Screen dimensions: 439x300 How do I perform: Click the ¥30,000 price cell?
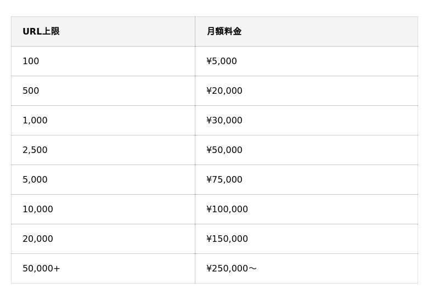click(x=224, y=121)
